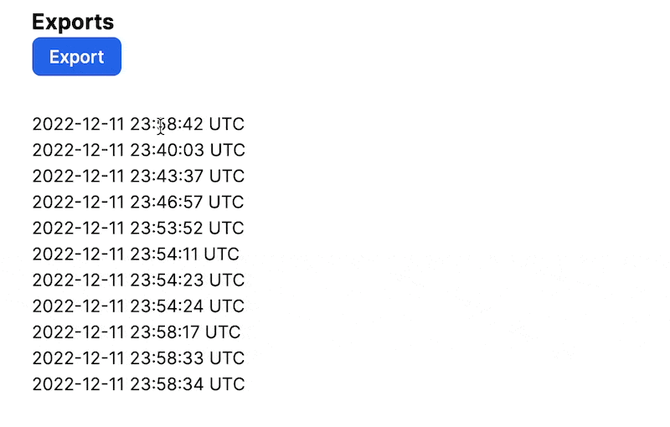Click the 23:54:24 UTC export entry
This screenshot has width=670, height=427.
[x=138, y=306]
